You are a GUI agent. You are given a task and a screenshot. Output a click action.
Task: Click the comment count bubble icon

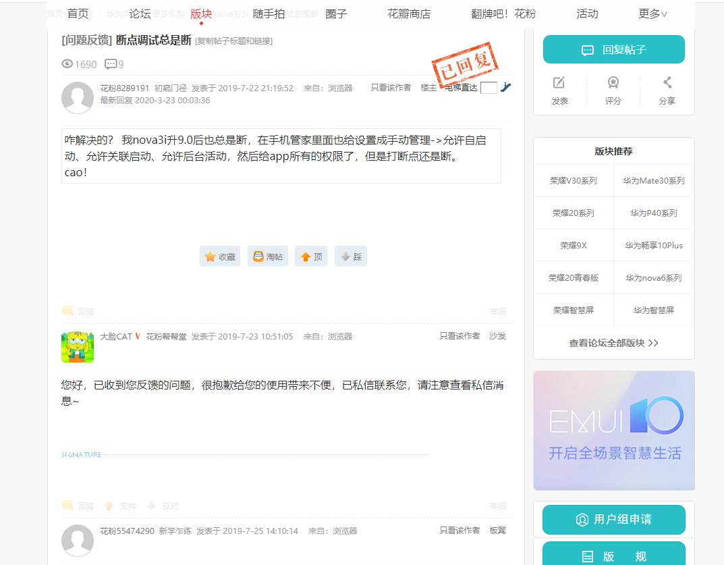pyautogui.click(x=111, y=63)
